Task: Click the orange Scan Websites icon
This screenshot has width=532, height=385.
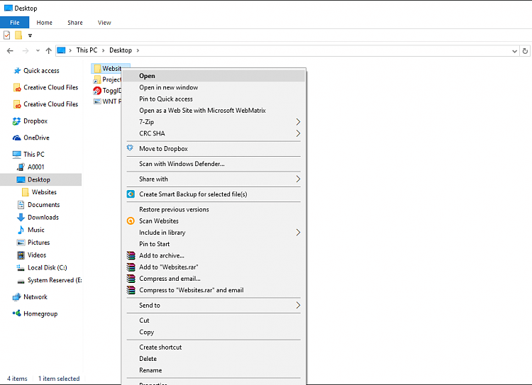Action: 131,221
